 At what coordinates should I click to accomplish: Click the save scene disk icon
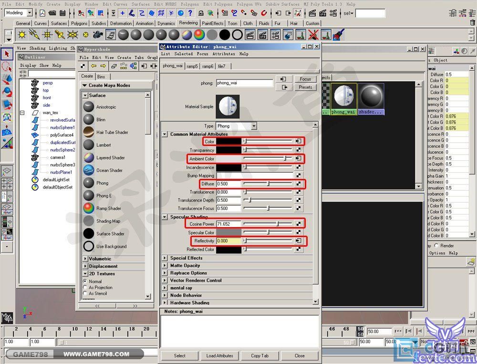tap(62, 13)
